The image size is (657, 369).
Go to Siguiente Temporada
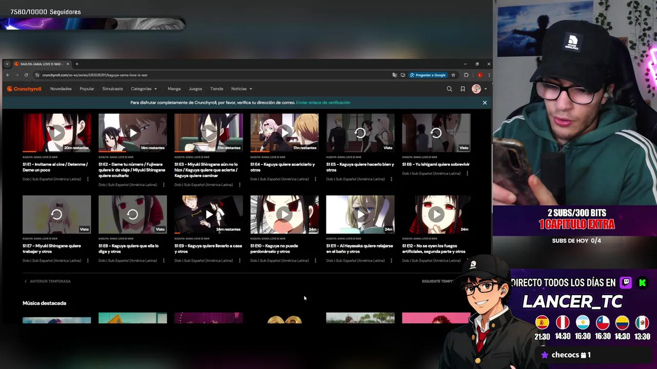[438, 281]
